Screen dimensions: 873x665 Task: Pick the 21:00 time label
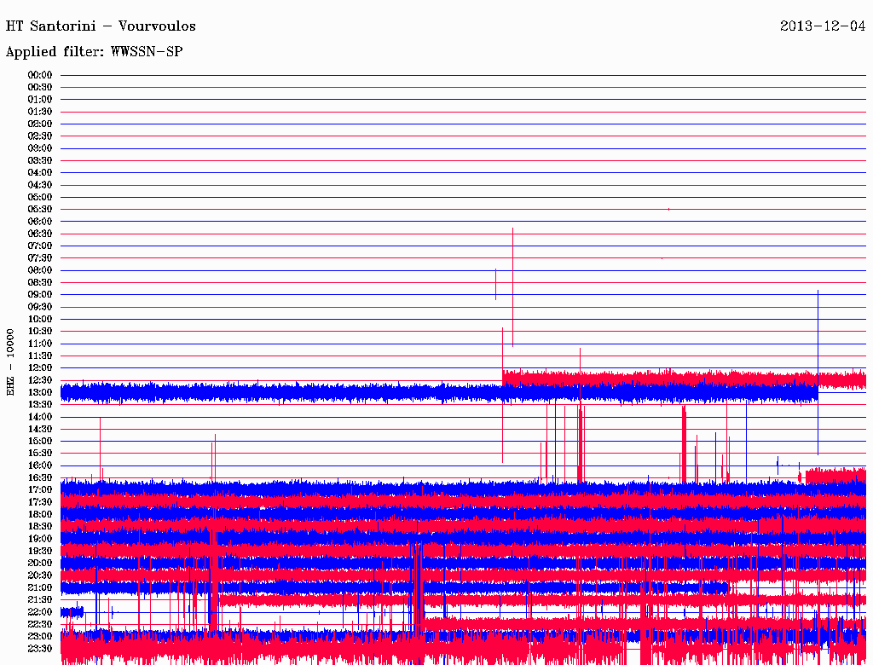(40, 587)
